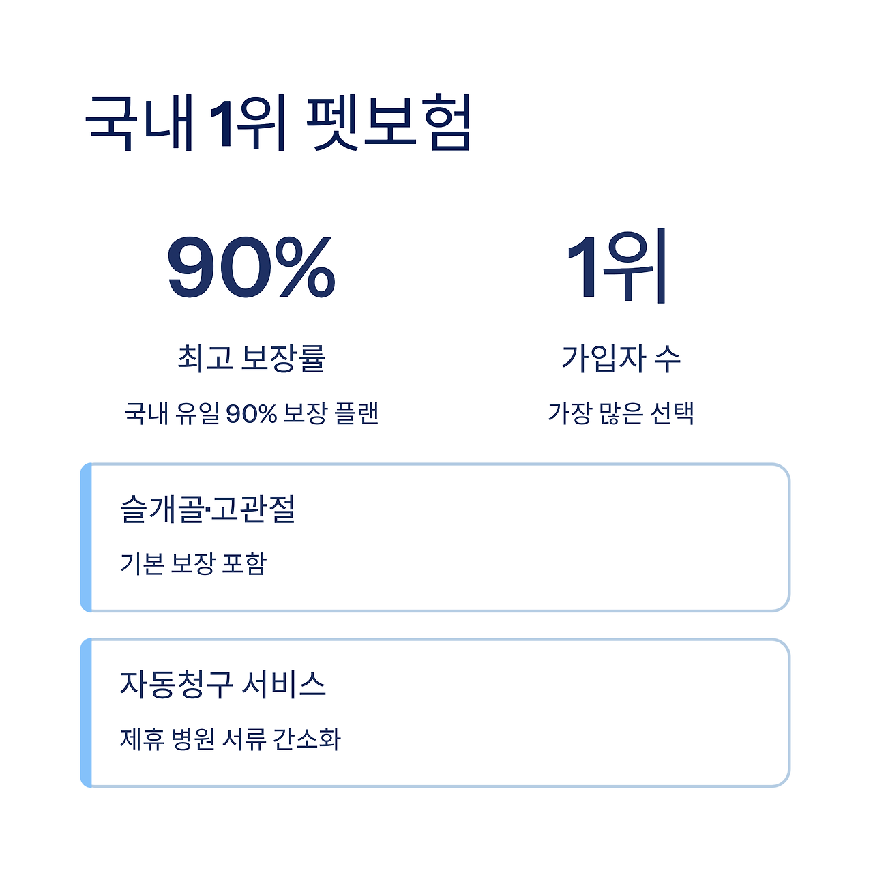Click the 가입자 수 label

pyautogui.click(x=621, y=358)
